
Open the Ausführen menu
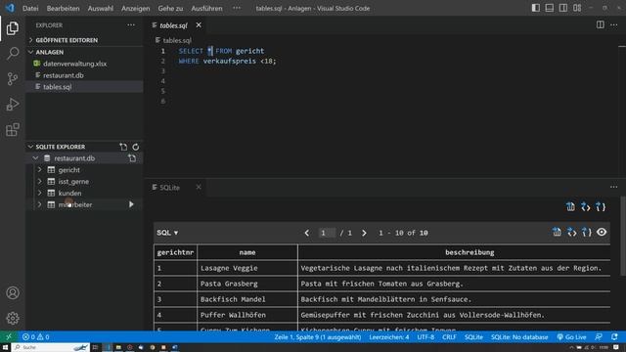pos(206,8)
